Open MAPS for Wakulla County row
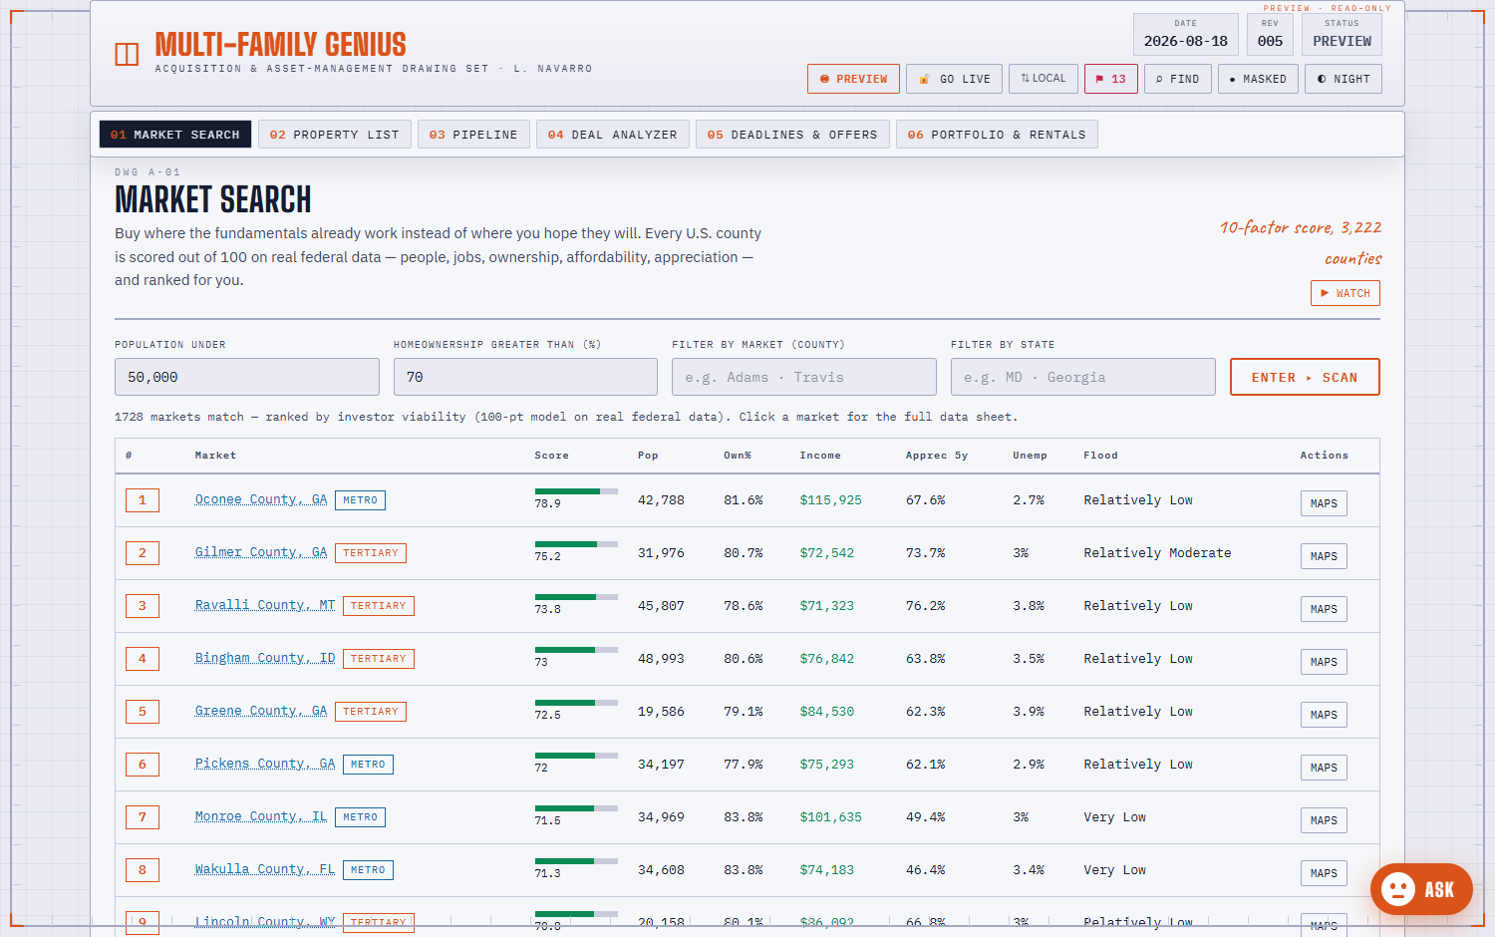The width and height of the screenshot is (1495, 937). pyautogui.click(x=1324, y=873)
